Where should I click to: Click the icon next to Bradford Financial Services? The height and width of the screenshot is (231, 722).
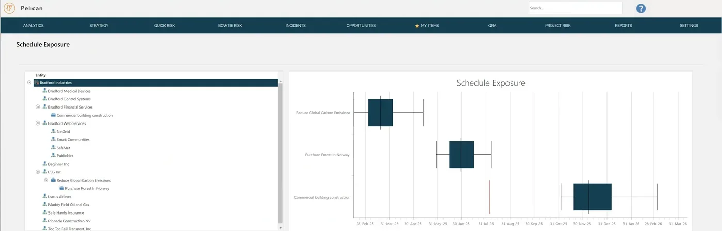coord(45,107)
